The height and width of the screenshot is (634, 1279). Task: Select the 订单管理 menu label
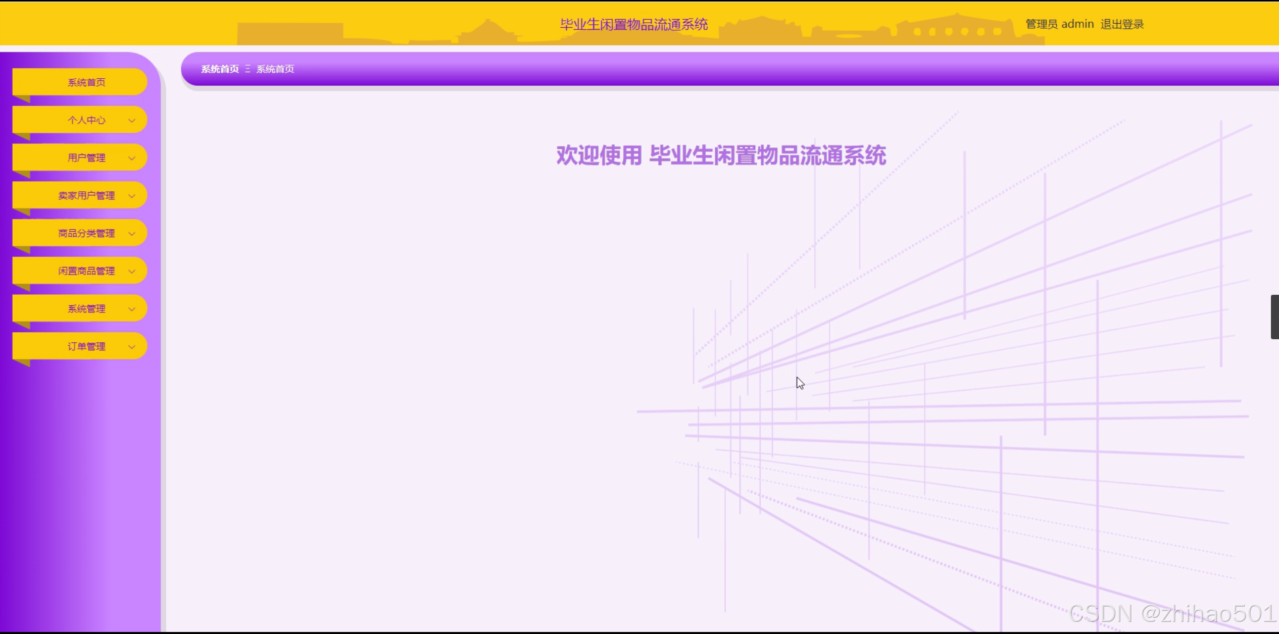point(86,346)
